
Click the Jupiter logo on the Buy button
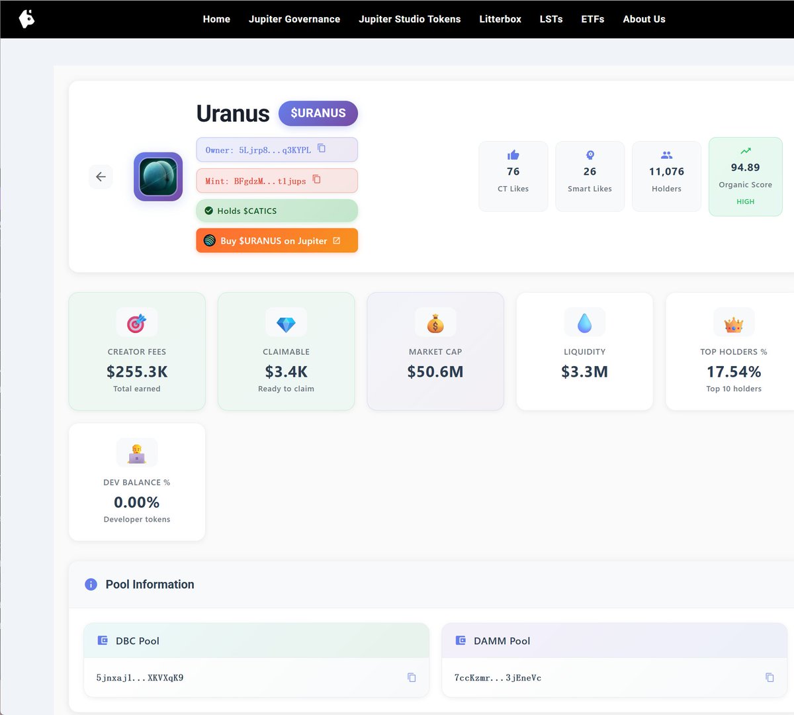click(210, 240)
